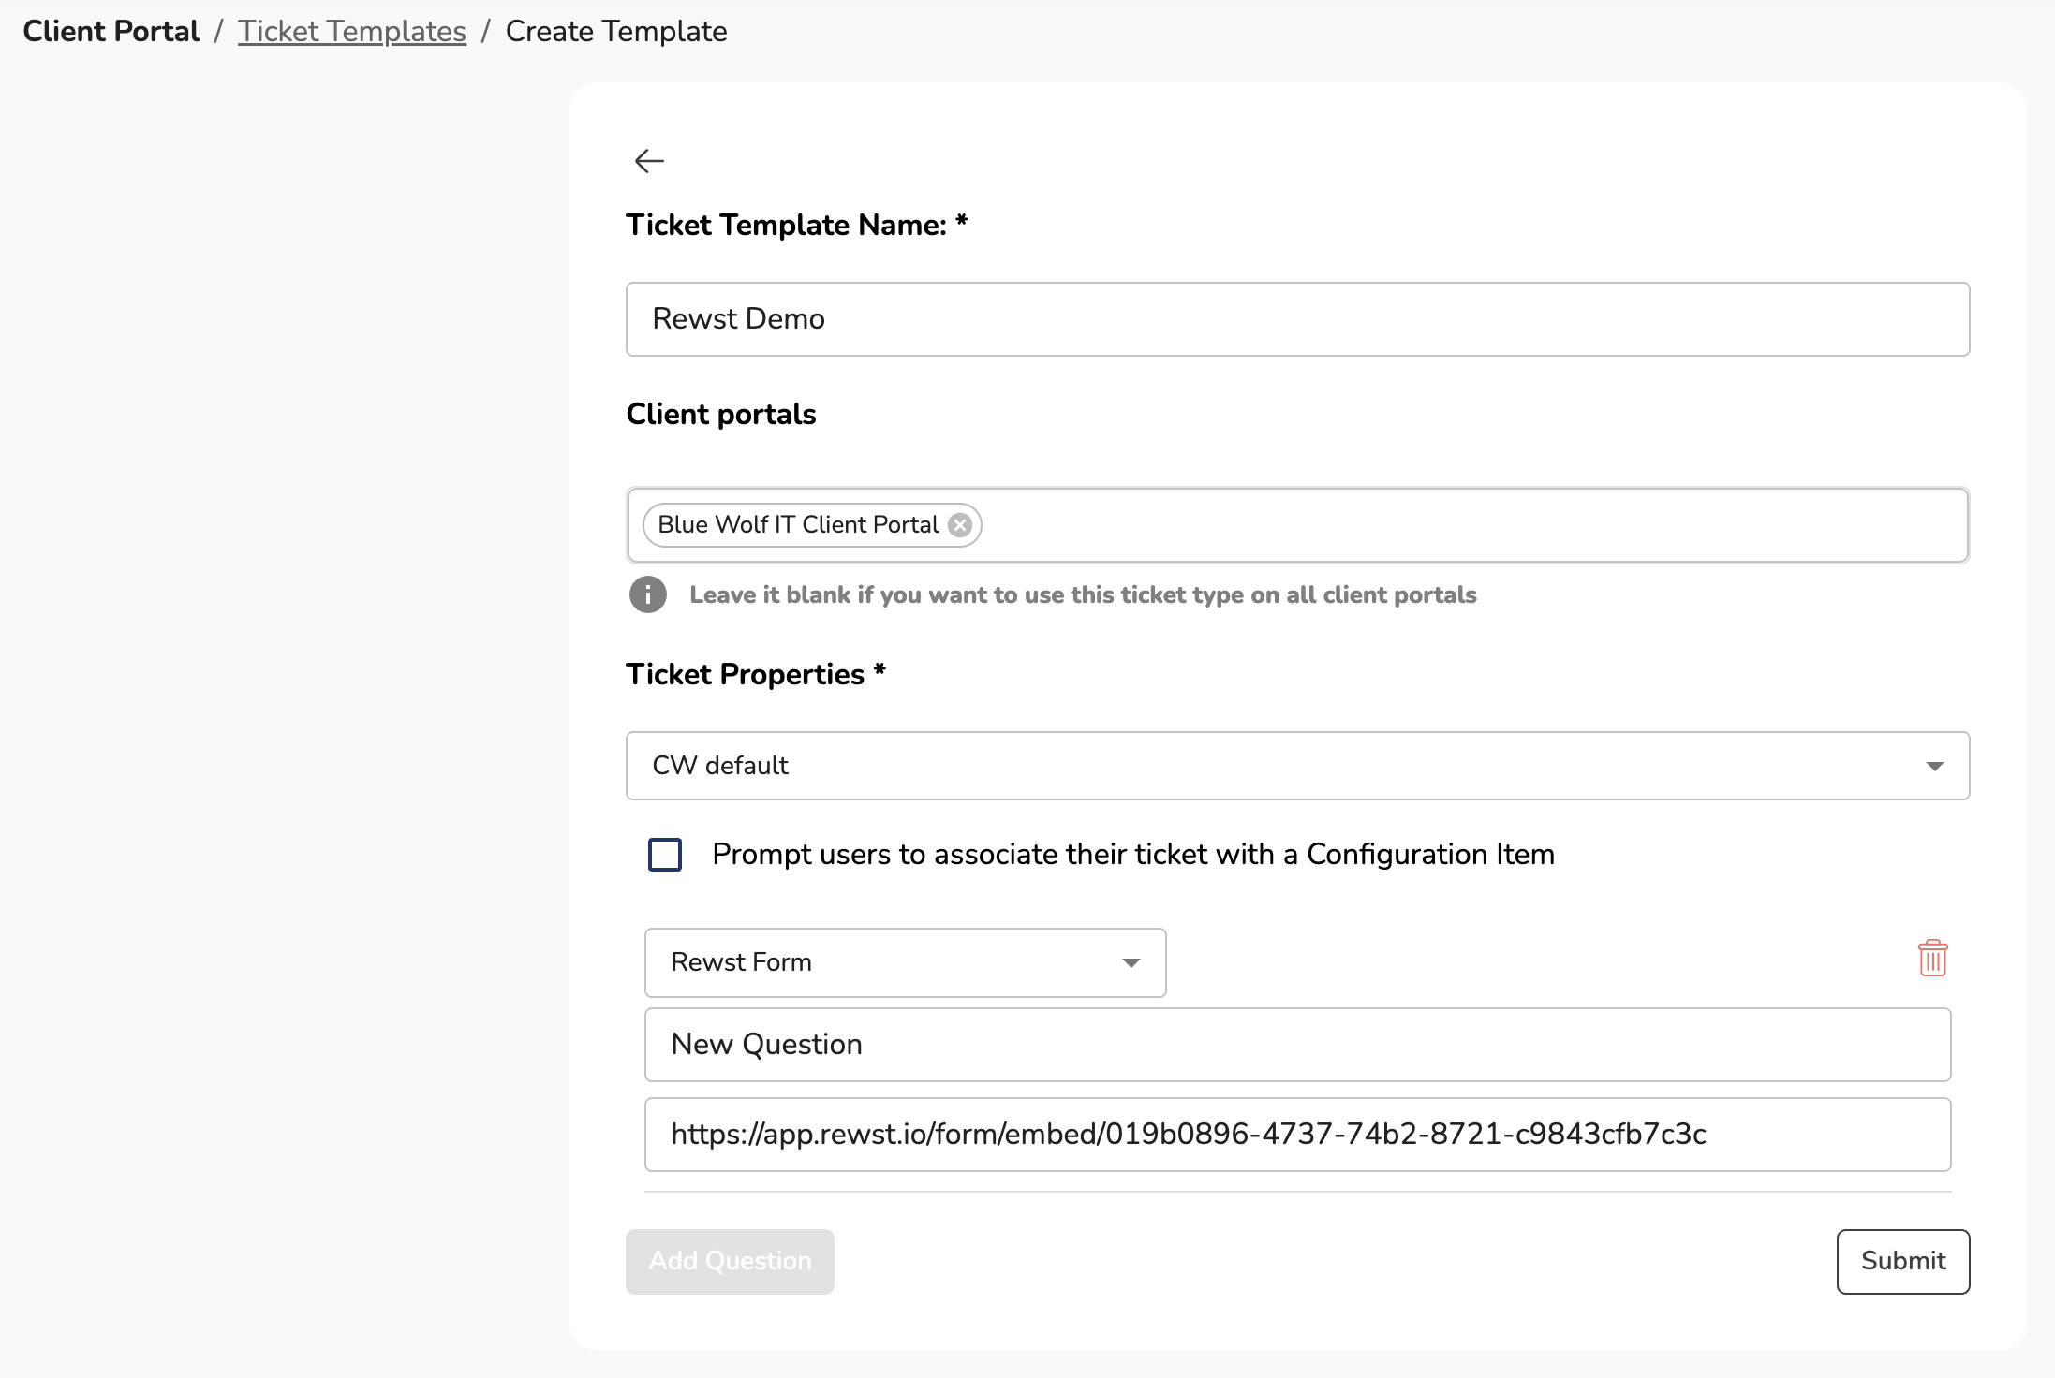Open the Rewst Form question type dropdown
This screenshot has height=1378, width=2055.
[904, 963]
